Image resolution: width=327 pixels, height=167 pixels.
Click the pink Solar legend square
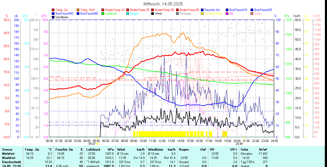click(x=252, y=14)
